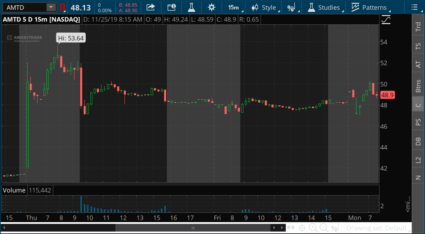Switch to the TS side tab
Image resolution: width=425 pixels, height=234 pixels.
pos(418,47)
